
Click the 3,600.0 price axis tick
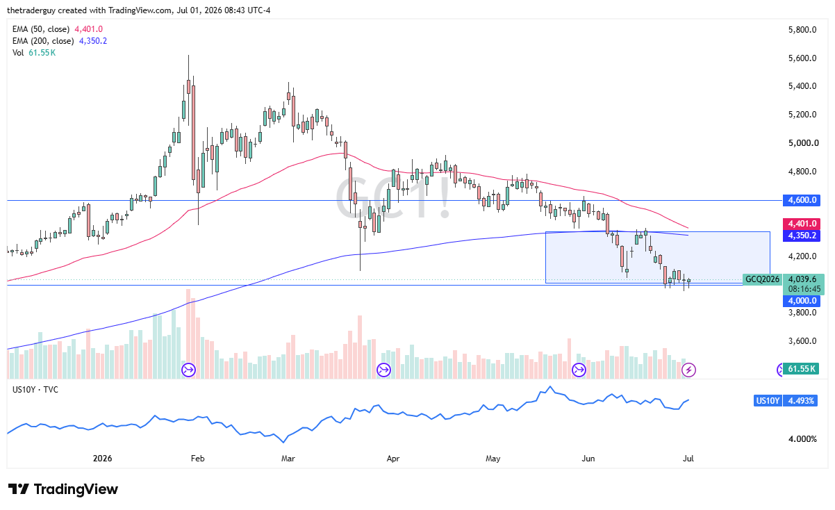click(802, 341)
